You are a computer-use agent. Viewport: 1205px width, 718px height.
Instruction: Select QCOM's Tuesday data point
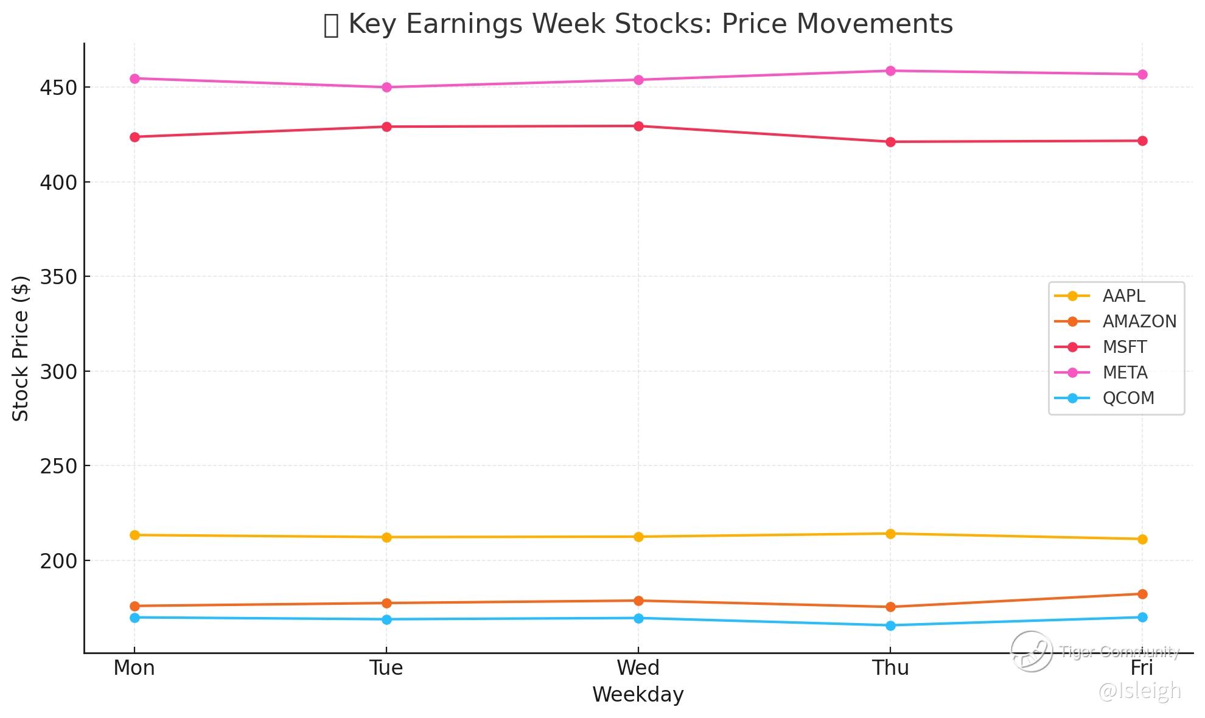pyautogui.click(x=386, y=620)
